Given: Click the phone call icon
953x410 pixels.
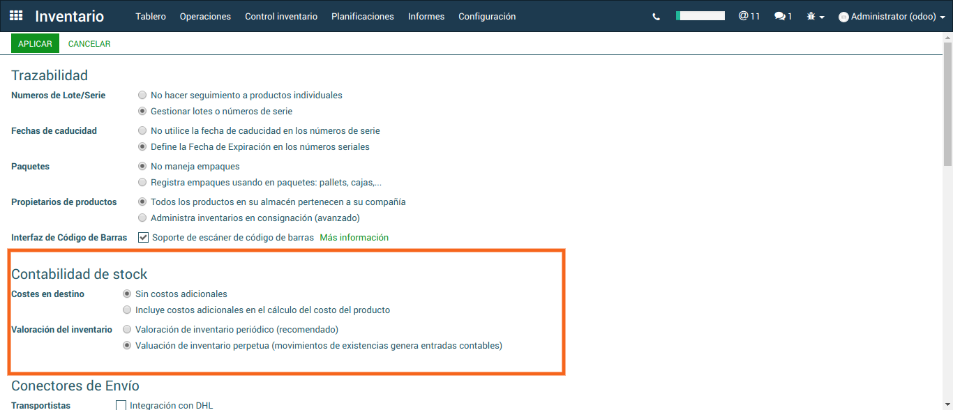Looking at the screenshot, I should point(656,17).
